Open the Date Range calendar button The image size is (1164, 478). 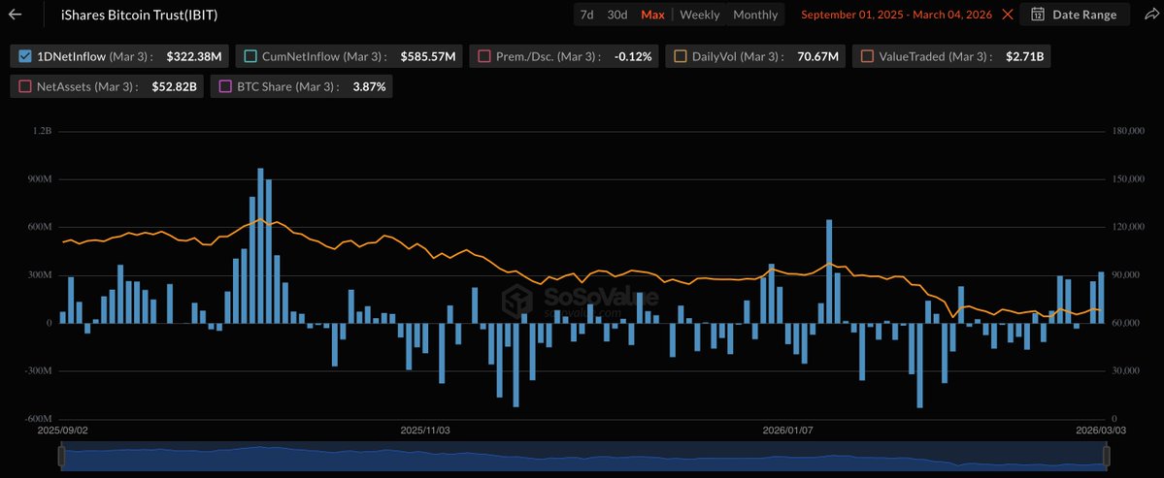1074,15
